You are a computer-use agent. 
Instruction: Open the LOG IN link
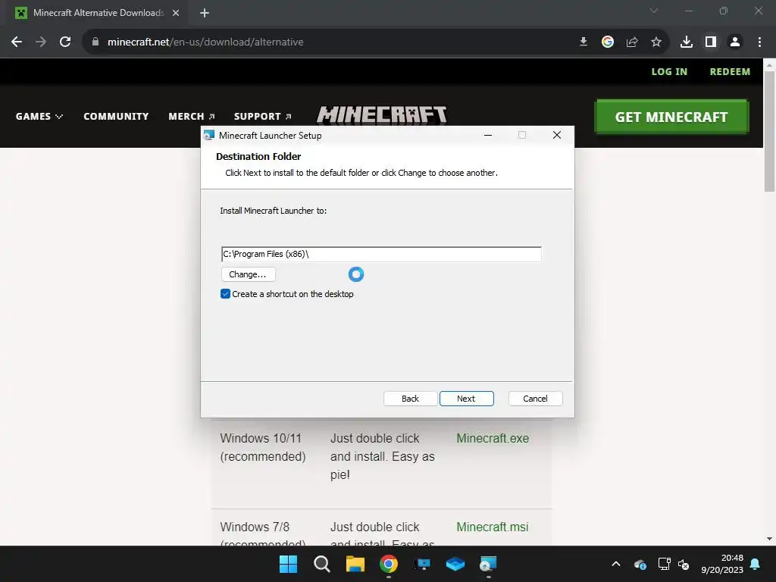[669, 72]
